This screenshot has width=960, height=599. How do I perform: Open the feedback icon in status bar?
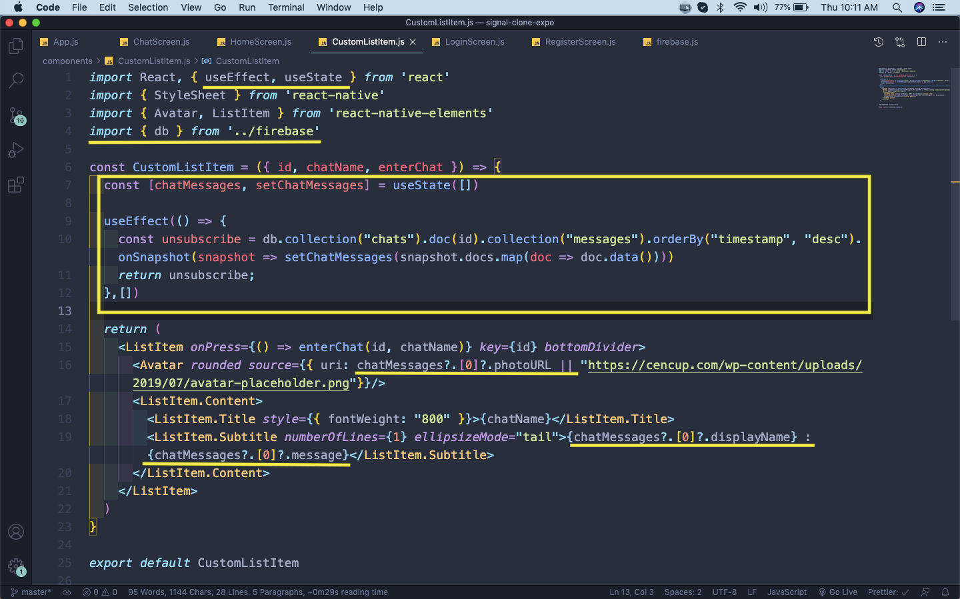coord(925,592)
